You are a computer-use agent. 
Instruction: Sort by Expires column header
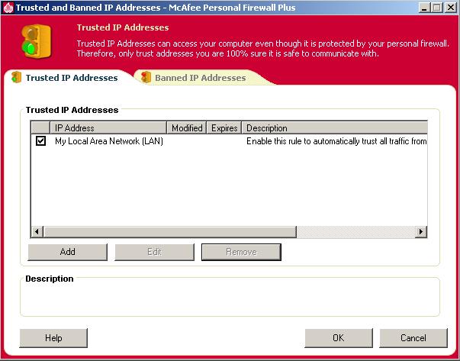[224, 127]
